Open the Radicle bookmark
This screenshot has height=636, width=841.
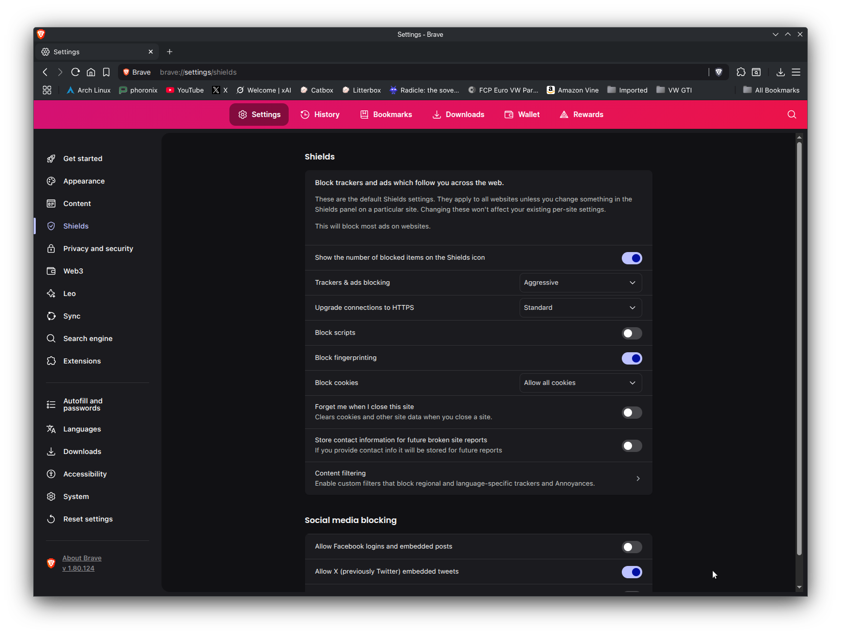click(425, 90)
